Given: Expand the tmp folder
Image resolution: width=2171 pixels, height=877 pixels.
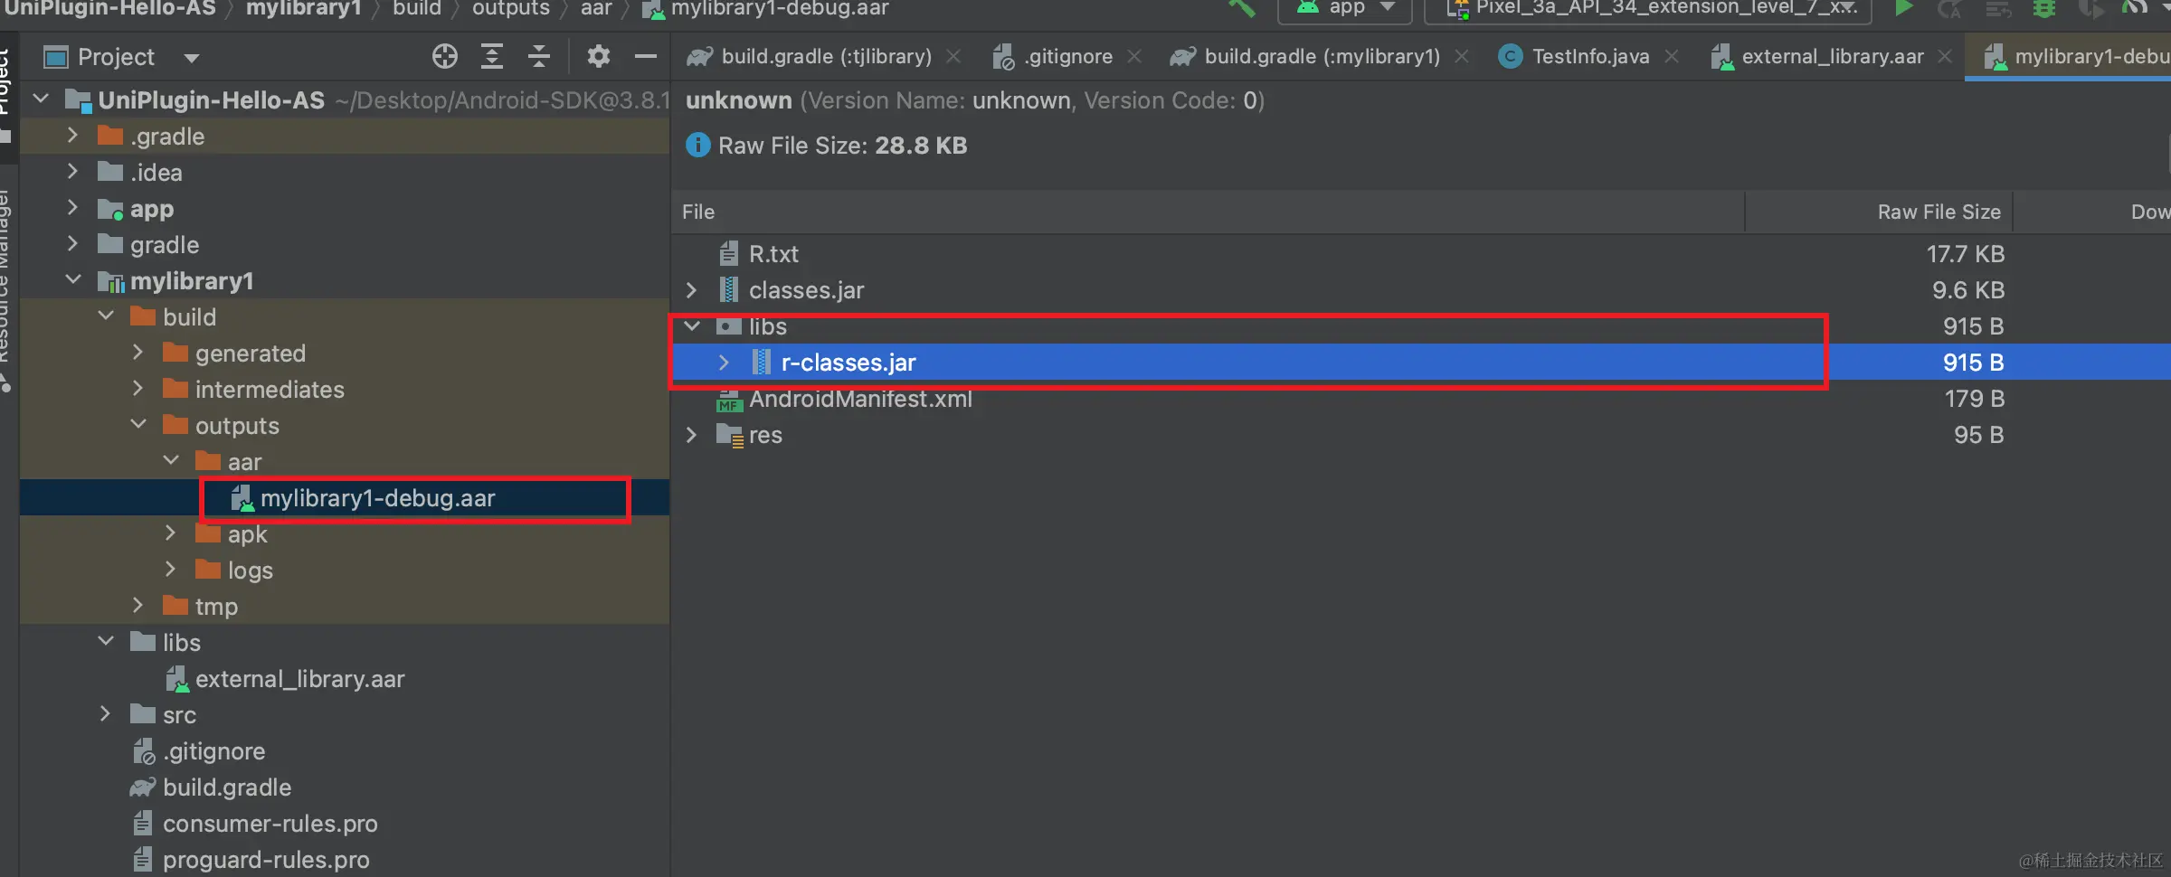Looking at the screenshot, I should tap(138, 606).
